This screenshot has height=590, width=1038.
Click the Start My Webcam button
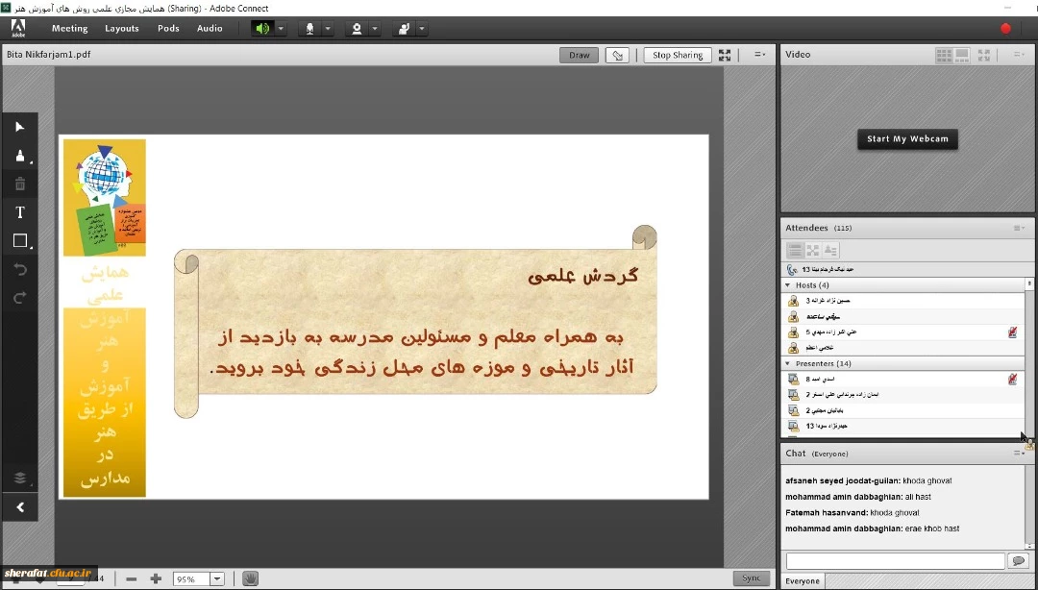[907, 139]
